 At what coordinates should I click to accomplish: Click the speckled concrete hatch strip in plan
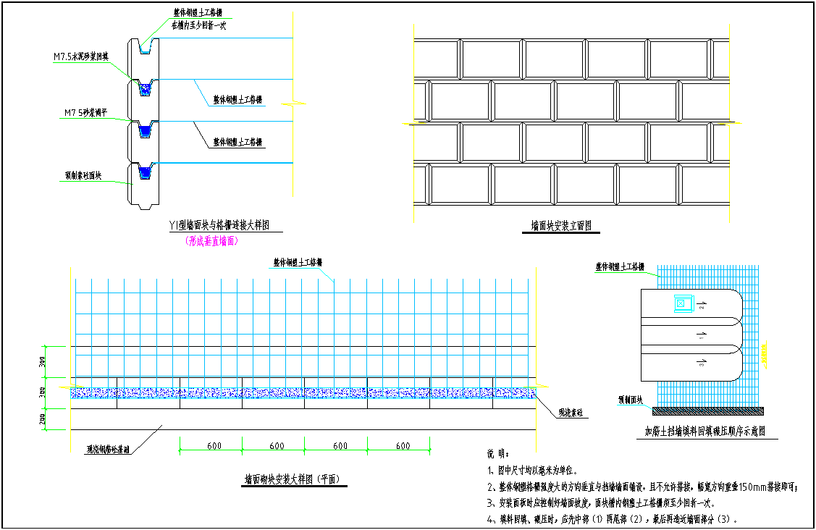(x=304, y=392)
